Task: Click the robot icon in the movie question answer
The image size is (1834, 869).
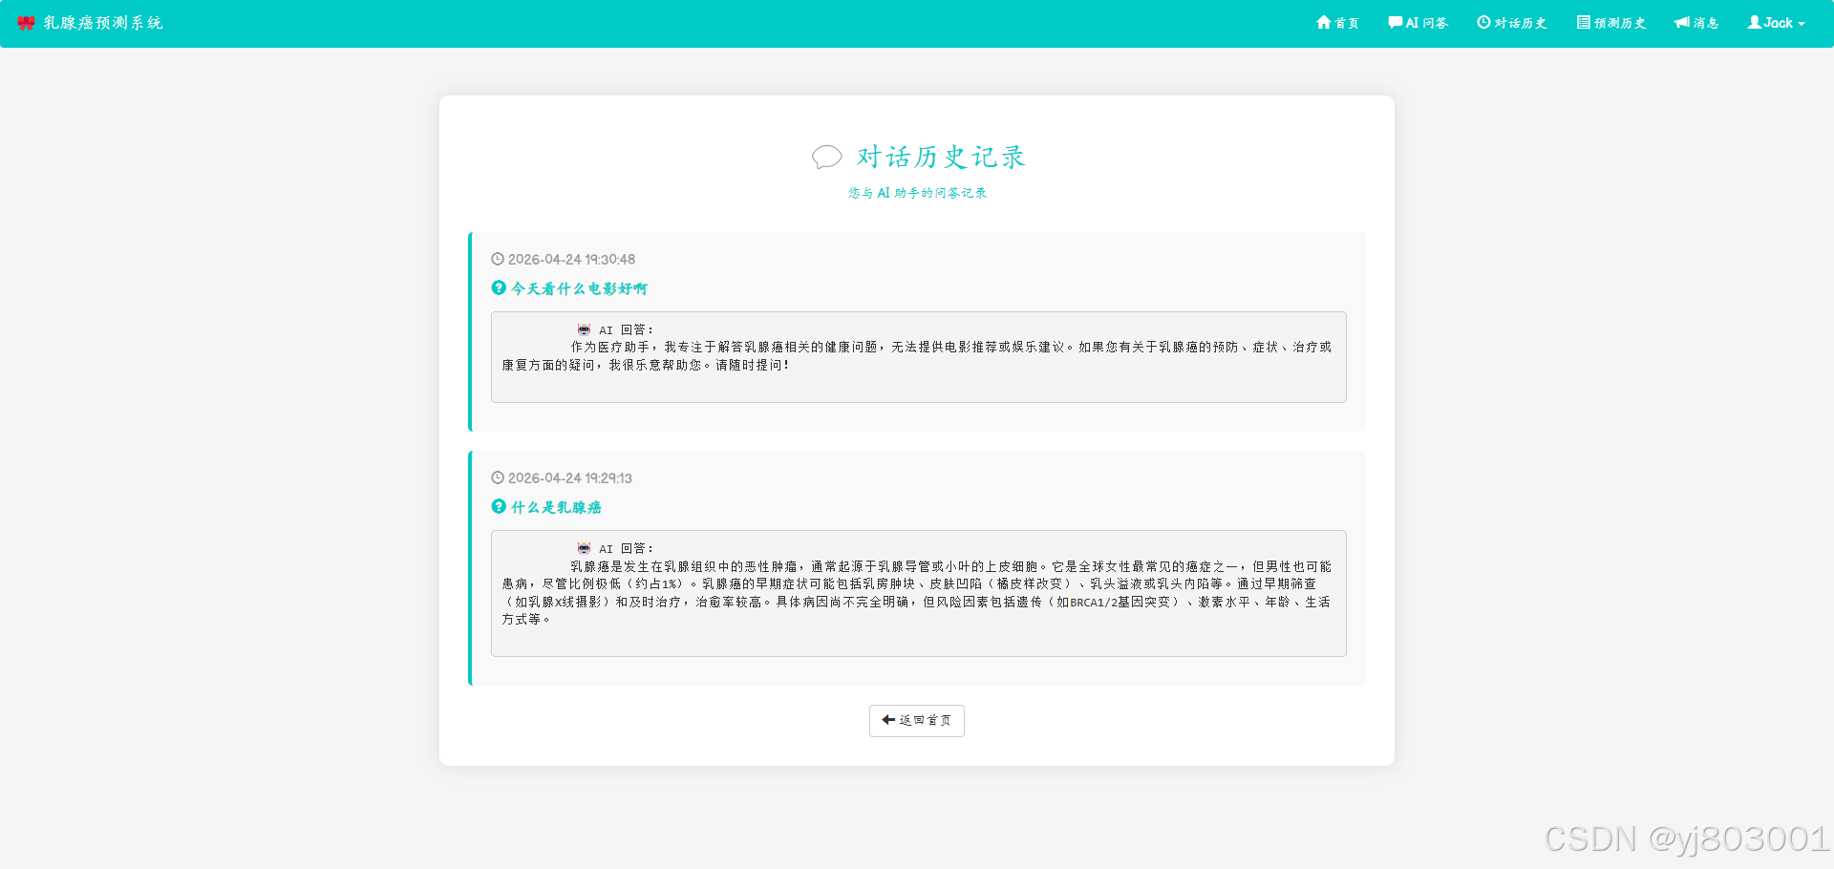Action: point(584,329)
